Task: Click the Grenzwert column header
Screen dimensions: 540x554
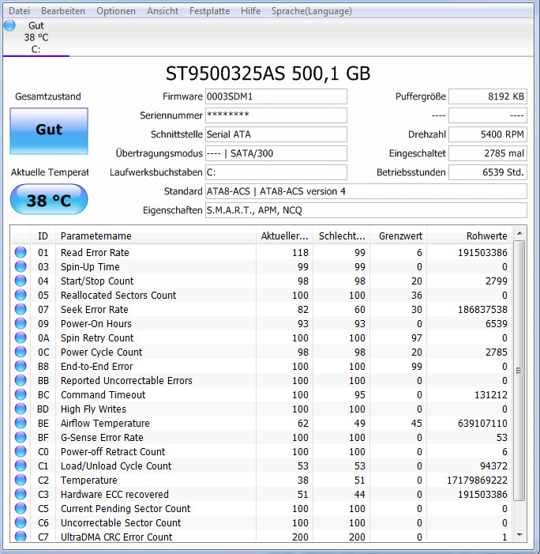Action: (x=399, y=236)
